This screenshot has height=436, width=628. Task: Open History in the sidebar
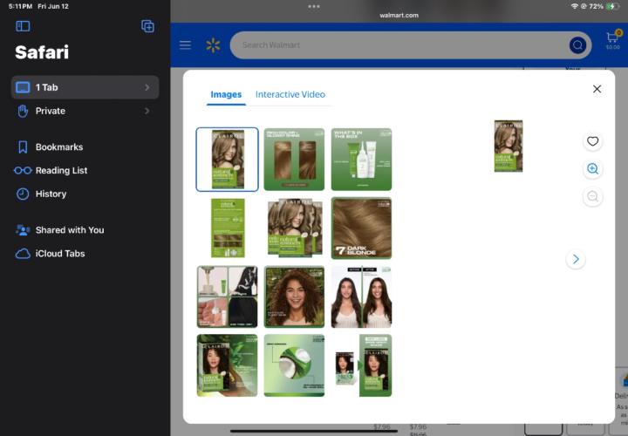point(51,194)
